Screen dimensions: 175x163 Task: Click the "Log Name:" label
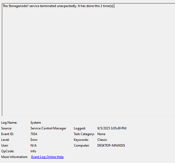click(x=9, y=123)
